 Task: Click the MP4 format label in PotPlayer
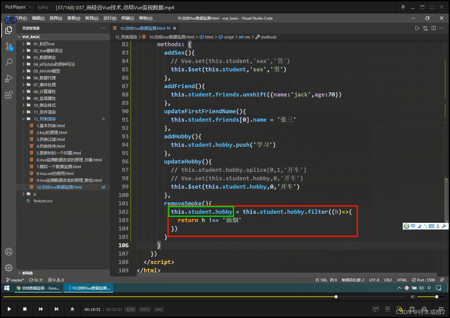click(x=43, y=7)
